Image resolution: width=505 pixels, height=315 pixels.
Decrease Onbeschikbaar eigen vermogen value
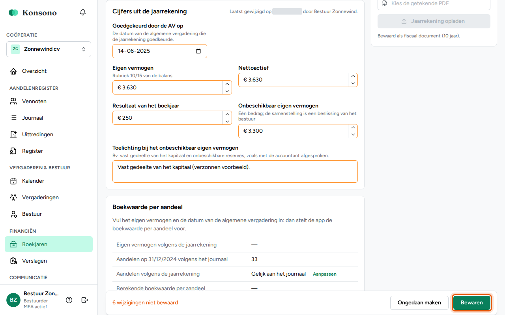tap(353, 135)
